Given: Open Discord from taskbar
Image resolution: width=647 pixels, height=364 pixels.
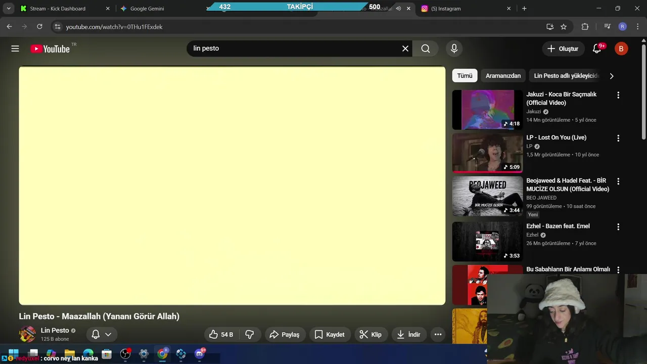Looking at the screenshot, I should pyautogui.click(x=200, y=354).
